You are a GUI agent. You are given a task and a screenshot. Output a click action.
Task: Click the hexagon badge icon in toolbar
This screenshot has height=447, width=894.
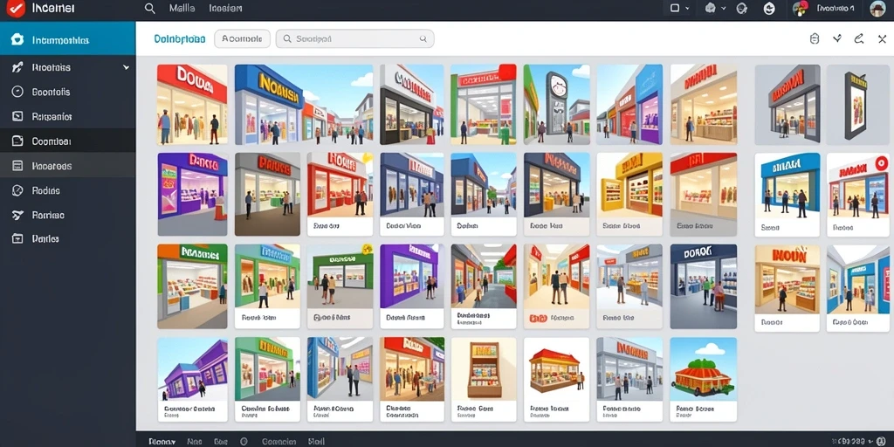(x=815, y=38)
